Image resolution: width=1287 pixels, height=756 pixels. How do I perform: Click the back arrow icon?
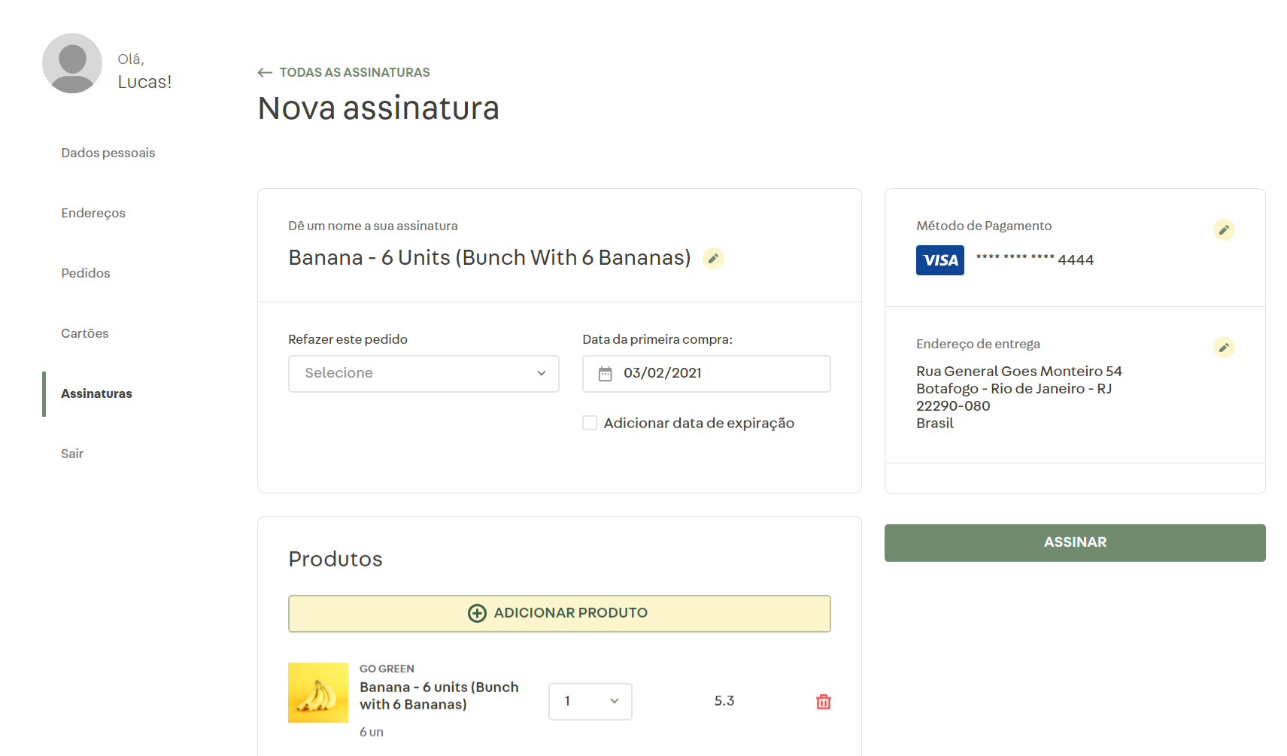tap(265, 73)
